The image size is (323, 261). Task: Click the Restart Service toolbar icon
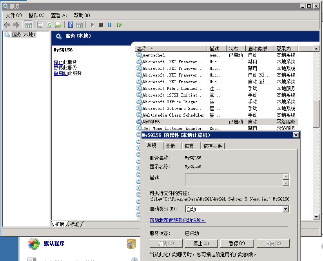tap(119, 25)
